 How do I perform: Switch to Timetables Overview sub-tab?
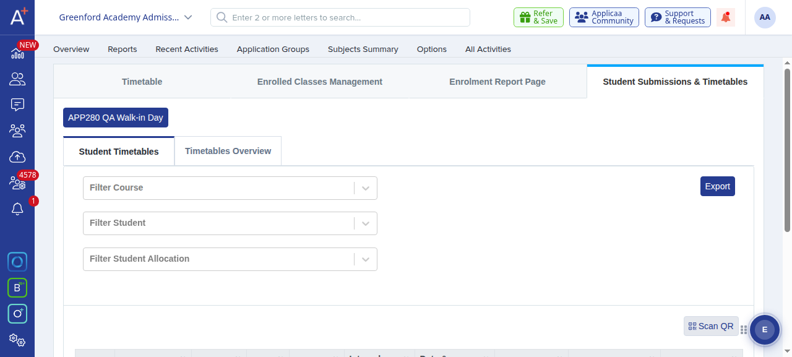pos(228,151)
